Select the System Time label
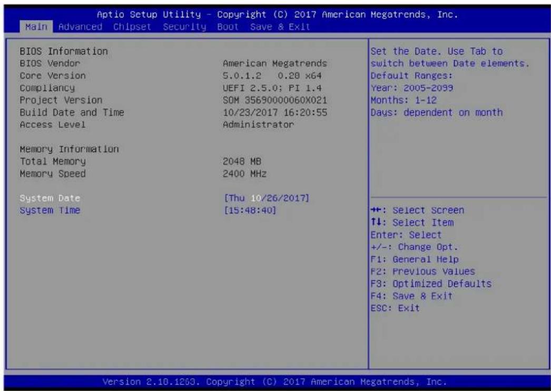This screenshot has height=391, width=551. click(x=50, y=210)
